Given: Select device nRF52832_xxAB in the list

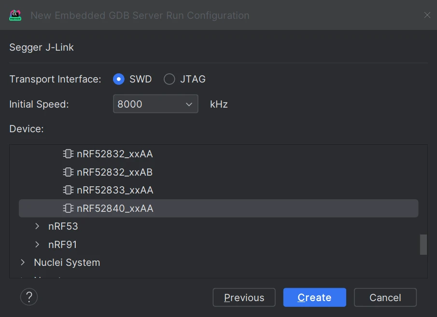Looking at the screenshot, I should tap(114, 172).
